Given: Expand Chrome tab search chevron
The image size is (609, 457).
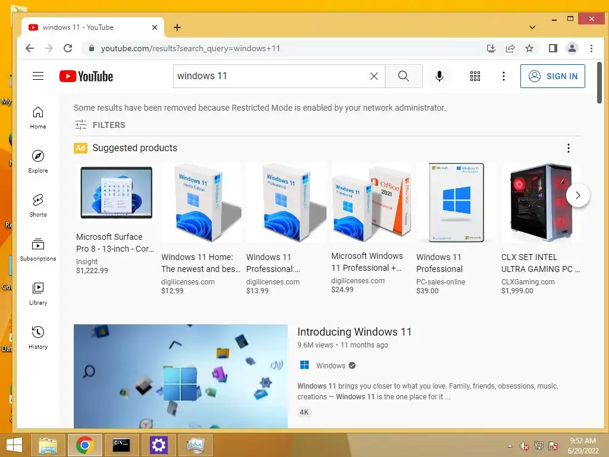Looking at the screenshot, I should 532,27.
